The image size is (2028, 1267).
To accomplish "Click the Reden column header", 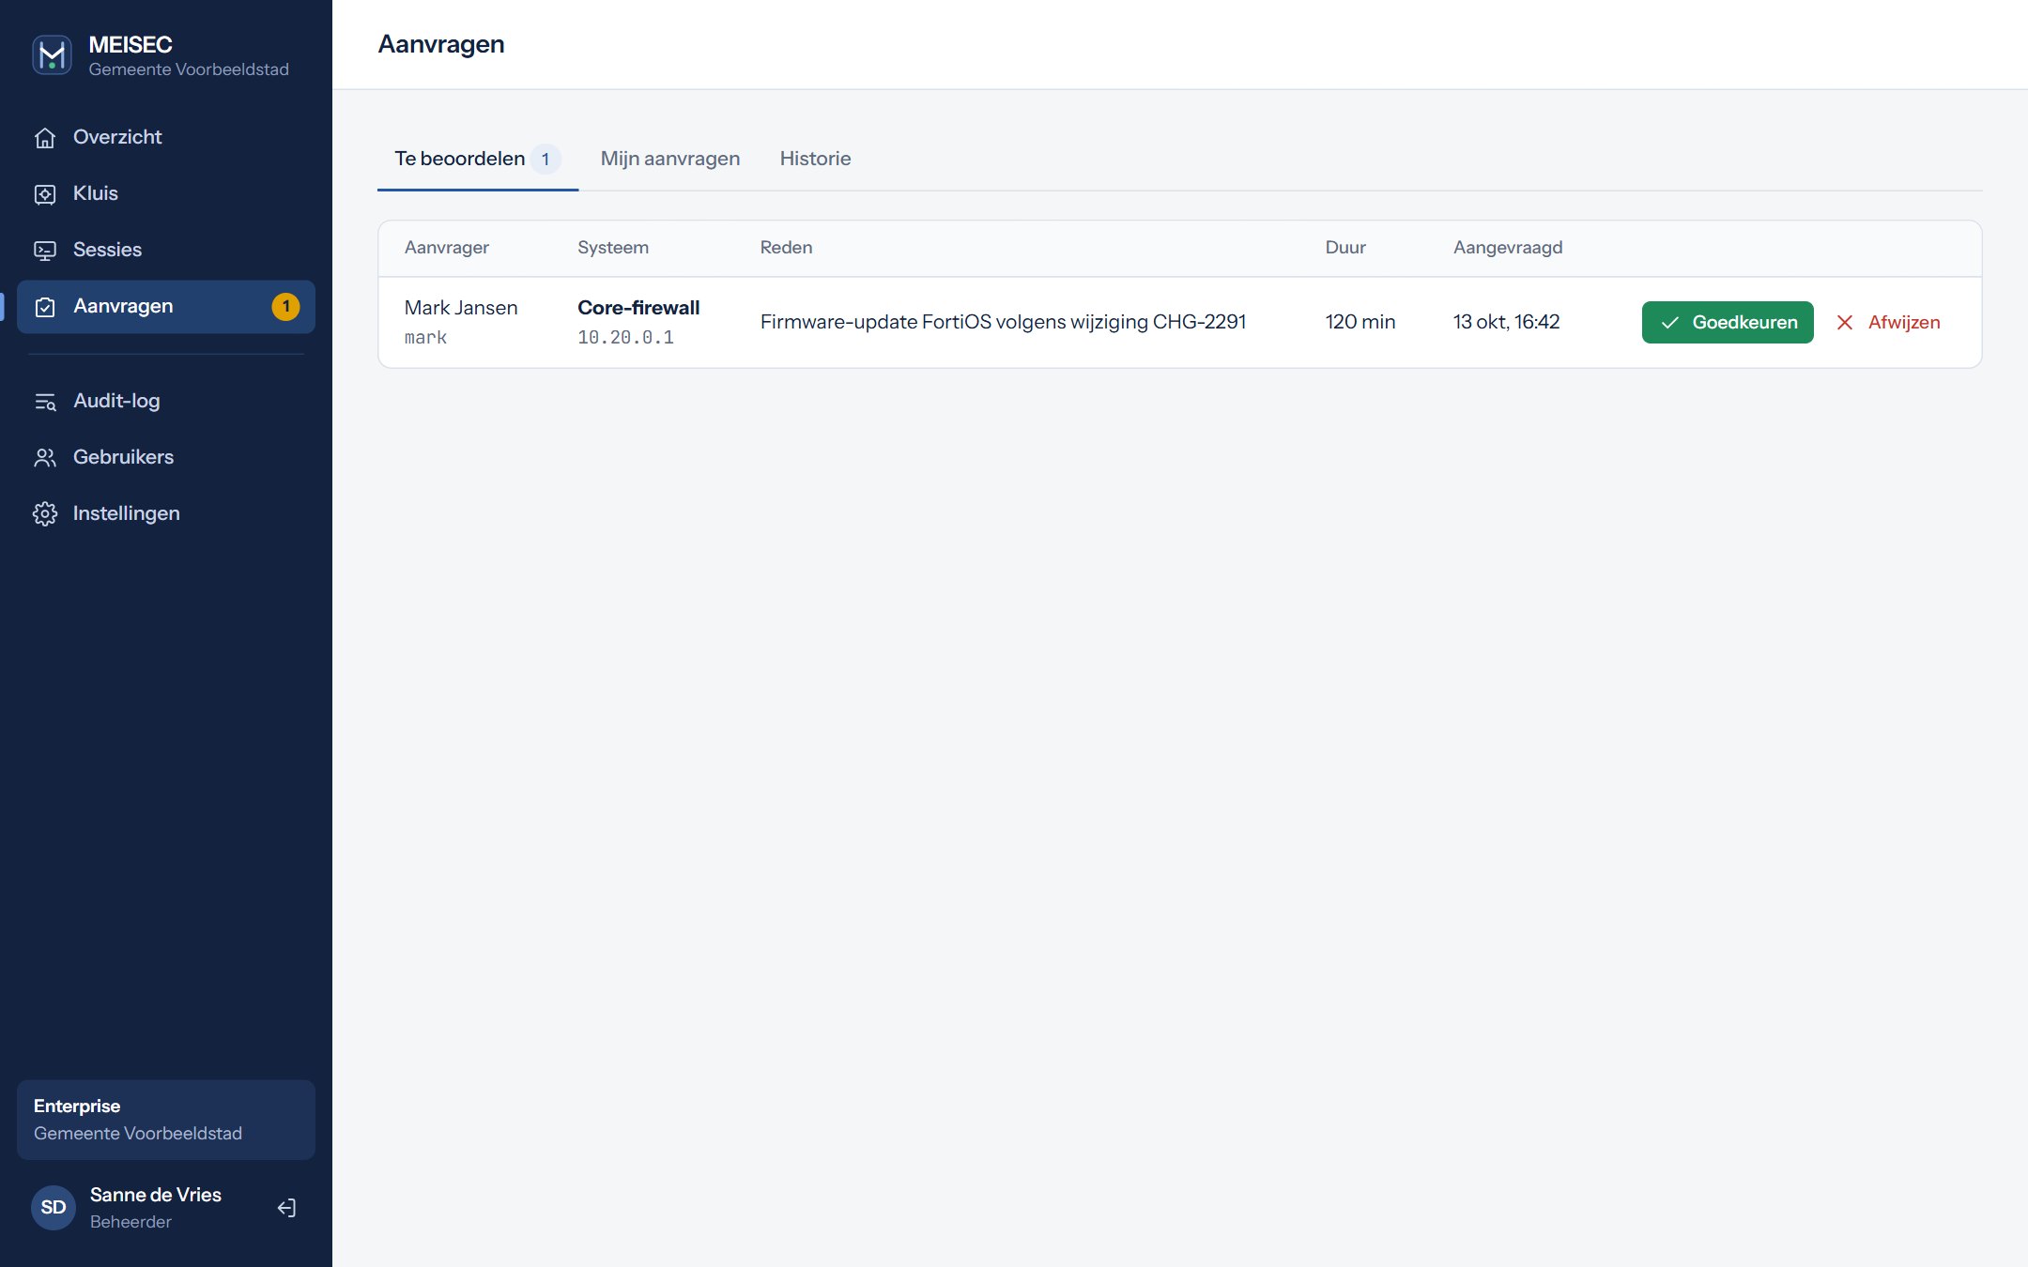I will (787, 248).
